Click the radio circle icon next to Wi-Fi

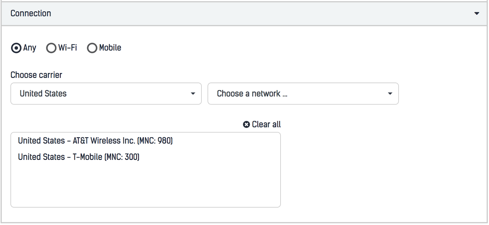(51, 48)
